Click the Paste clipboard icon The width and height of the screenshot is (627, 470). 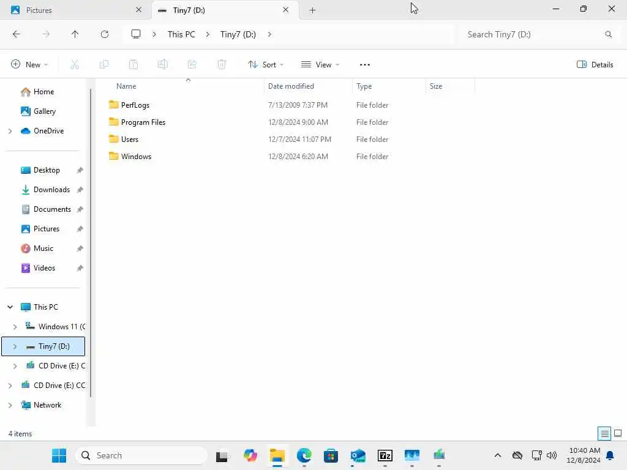click(x=133, y=64)
